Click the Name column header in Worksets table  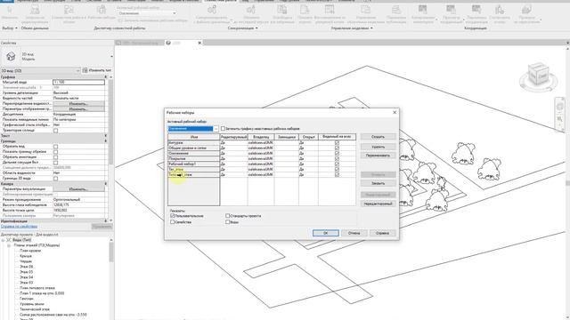point(194,137)
